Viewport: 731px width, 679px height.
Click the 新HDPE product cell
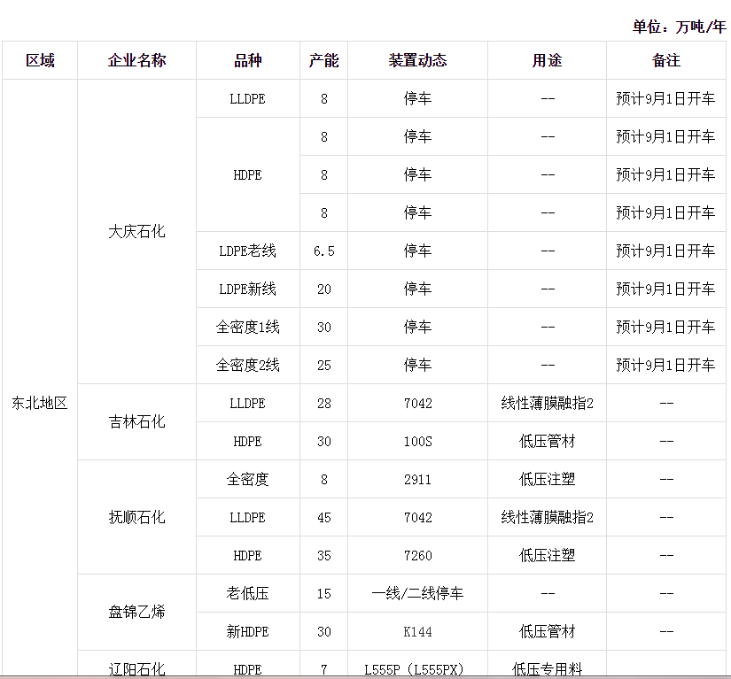pos(247,631)
